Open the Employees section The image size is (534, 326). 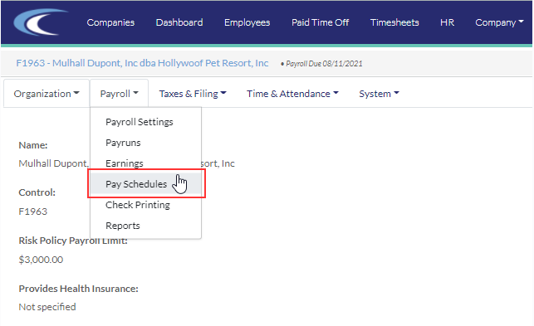pyautogui.click(x=247, y=22)
